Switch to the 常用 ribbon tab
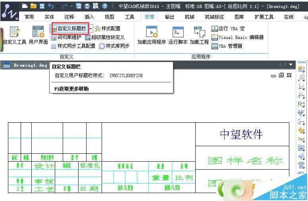This screenshot has height=201, width=308. point(29,17)
